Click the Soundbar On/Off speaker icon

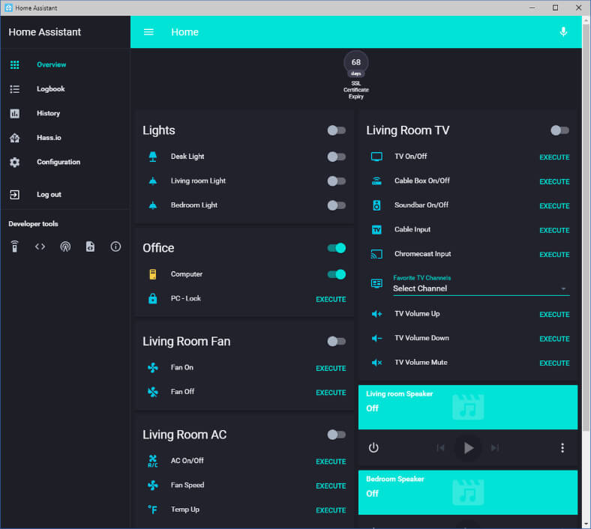click(376, 205)
